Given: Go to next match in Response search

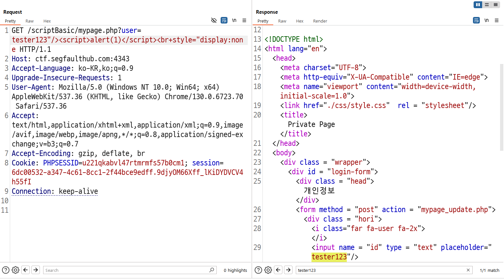Looking at the screenshot, I should tap(288, 270).
